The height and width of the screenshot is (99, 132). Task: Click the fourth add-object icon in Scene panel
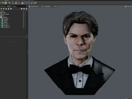click(x=9, y=9)
